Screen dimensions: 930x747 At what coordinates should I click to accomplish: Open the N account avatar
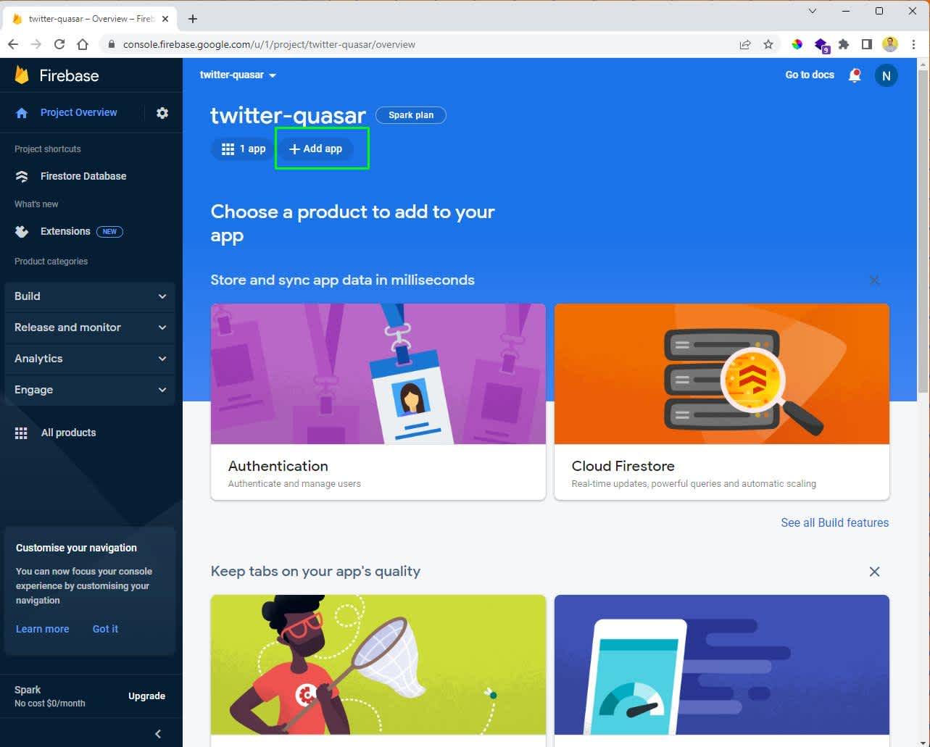[x=886, y=75]
